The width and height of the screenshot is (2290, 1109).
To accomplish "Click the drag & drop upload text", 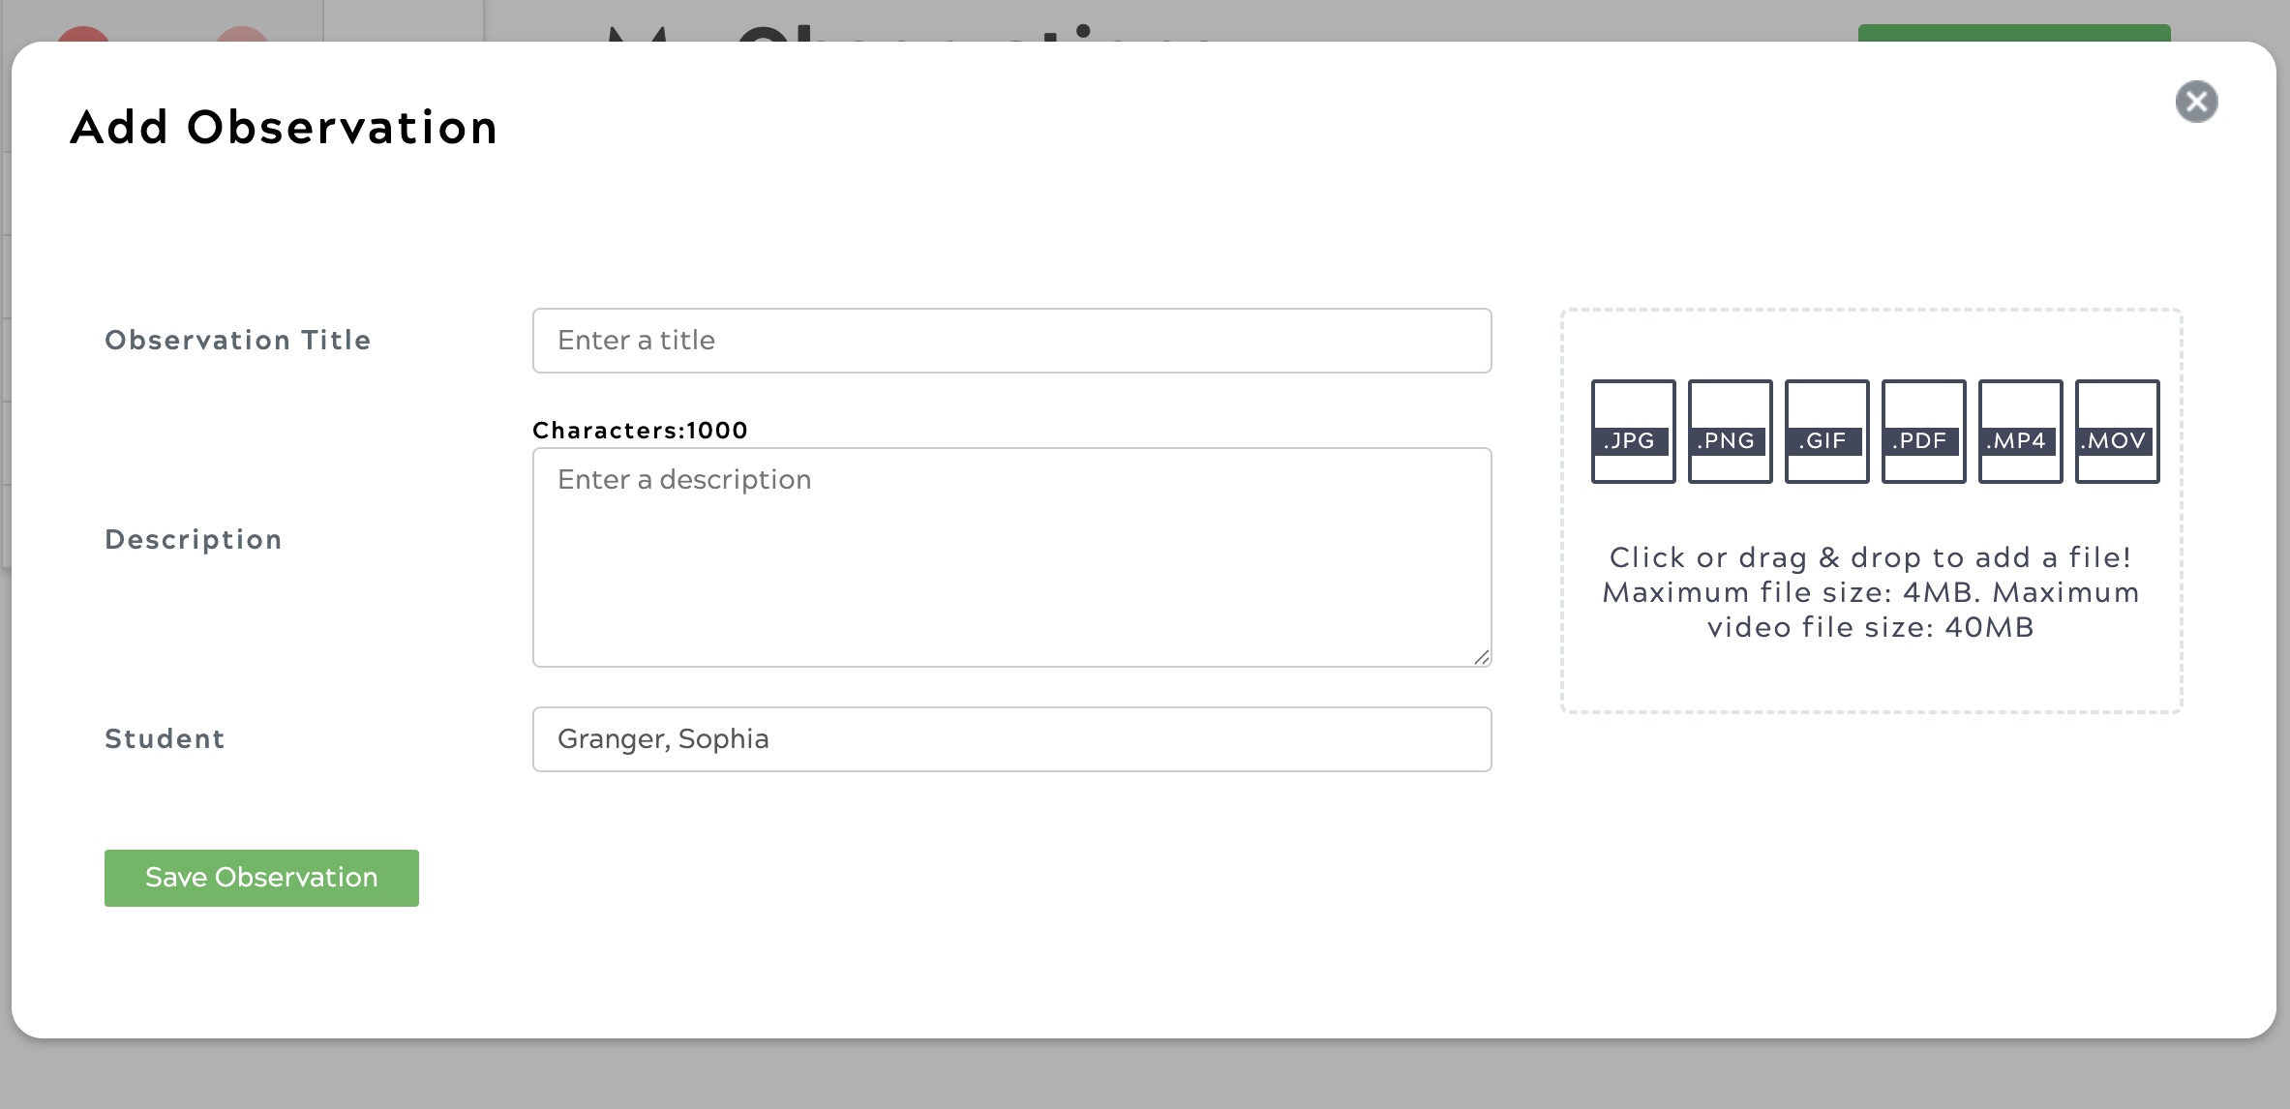I will 1870,591.
